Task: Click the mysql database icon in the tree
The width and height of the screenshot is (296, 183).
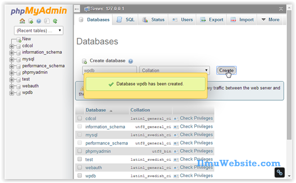Action: click(18, 60)
